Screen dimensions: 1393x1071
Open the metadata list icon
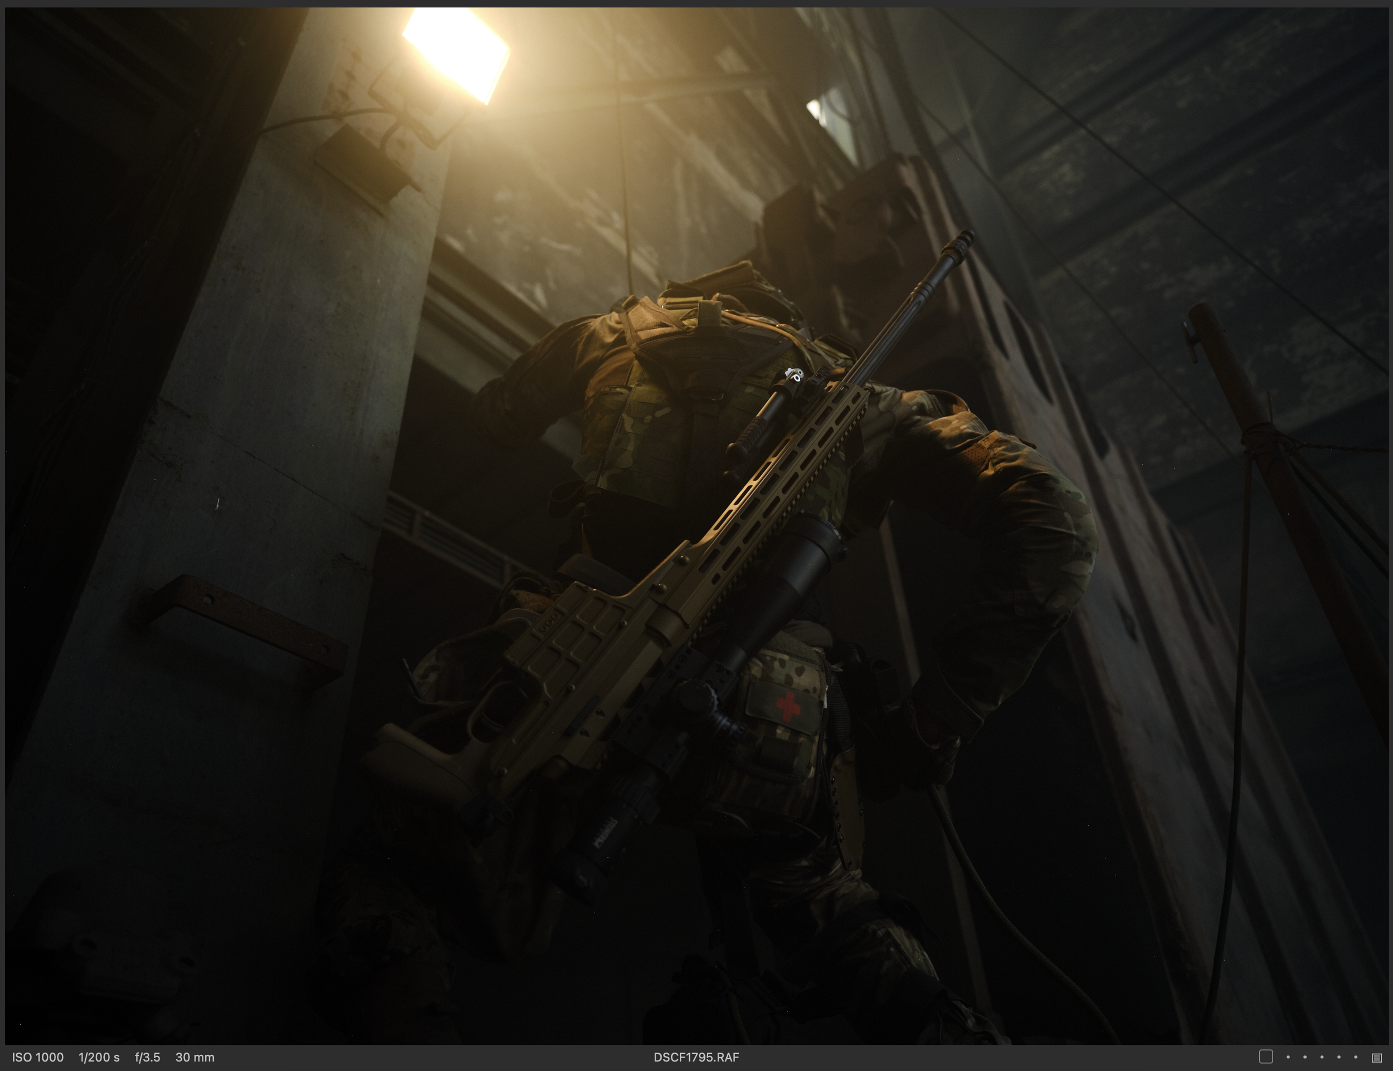tap(1376, 1058)
